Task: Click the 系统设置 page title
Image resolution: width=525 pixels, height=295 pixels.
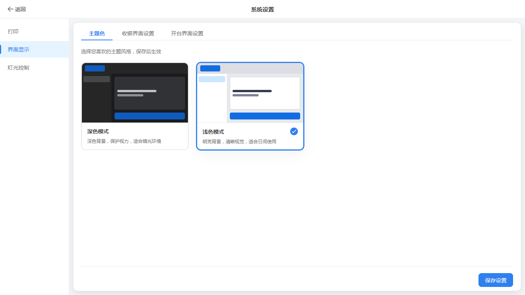Action: coord(262,9)
